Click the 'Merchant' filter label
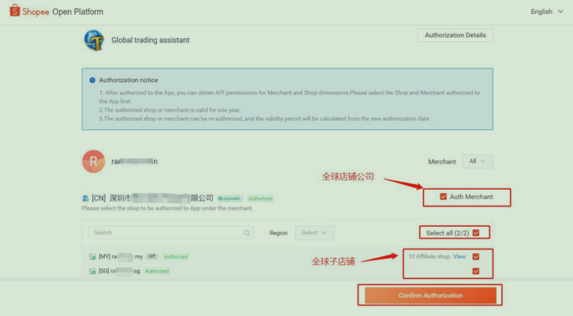Image resolution: width=573 pixels, height=316 pixels. coord(442,162)
